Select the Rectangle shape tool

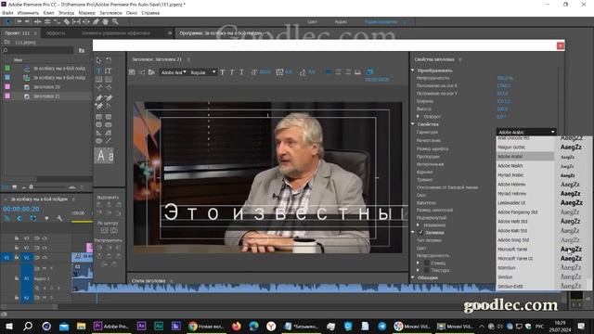coord(99,117)
